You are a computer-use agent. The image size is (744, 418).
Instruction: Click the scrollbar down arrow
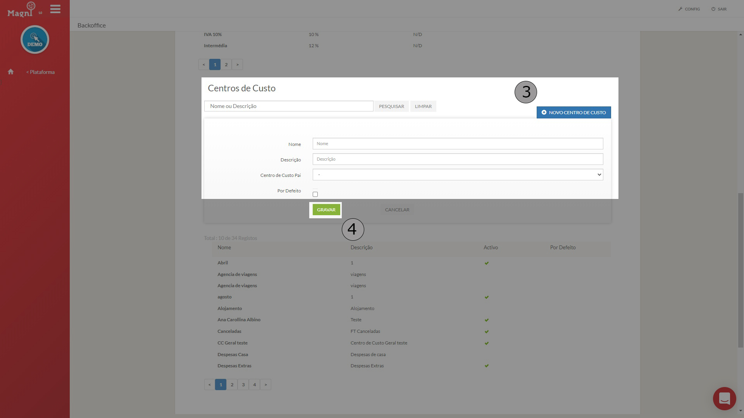click(741, 411)
